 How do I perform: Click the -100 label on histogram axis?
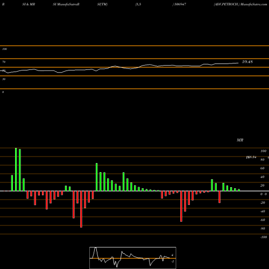[264, 237]
